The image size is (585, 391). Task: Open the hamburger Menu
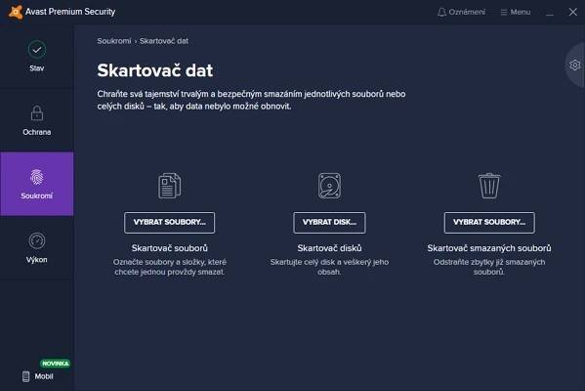(516, 12)
